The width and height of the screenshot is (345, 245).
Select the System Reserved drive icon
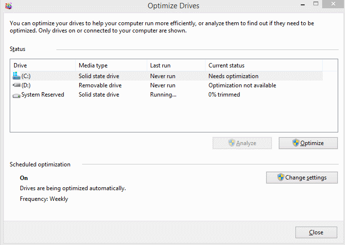[17, 96]
